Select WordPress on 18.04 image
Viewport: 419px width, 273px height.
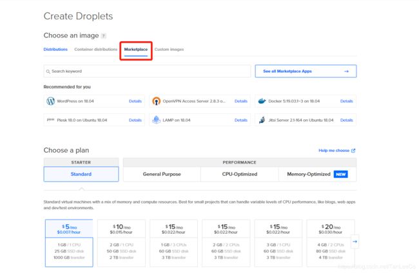(94, 101)
